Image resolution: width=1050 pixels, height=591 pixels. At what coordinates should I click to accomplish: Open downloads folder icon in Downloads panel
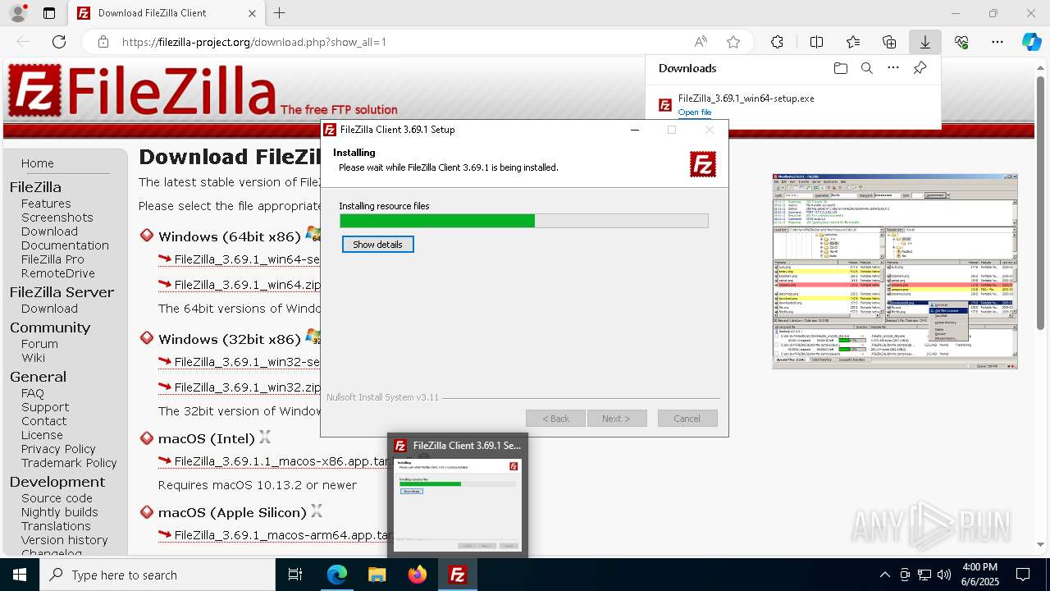tap(840, 68)
